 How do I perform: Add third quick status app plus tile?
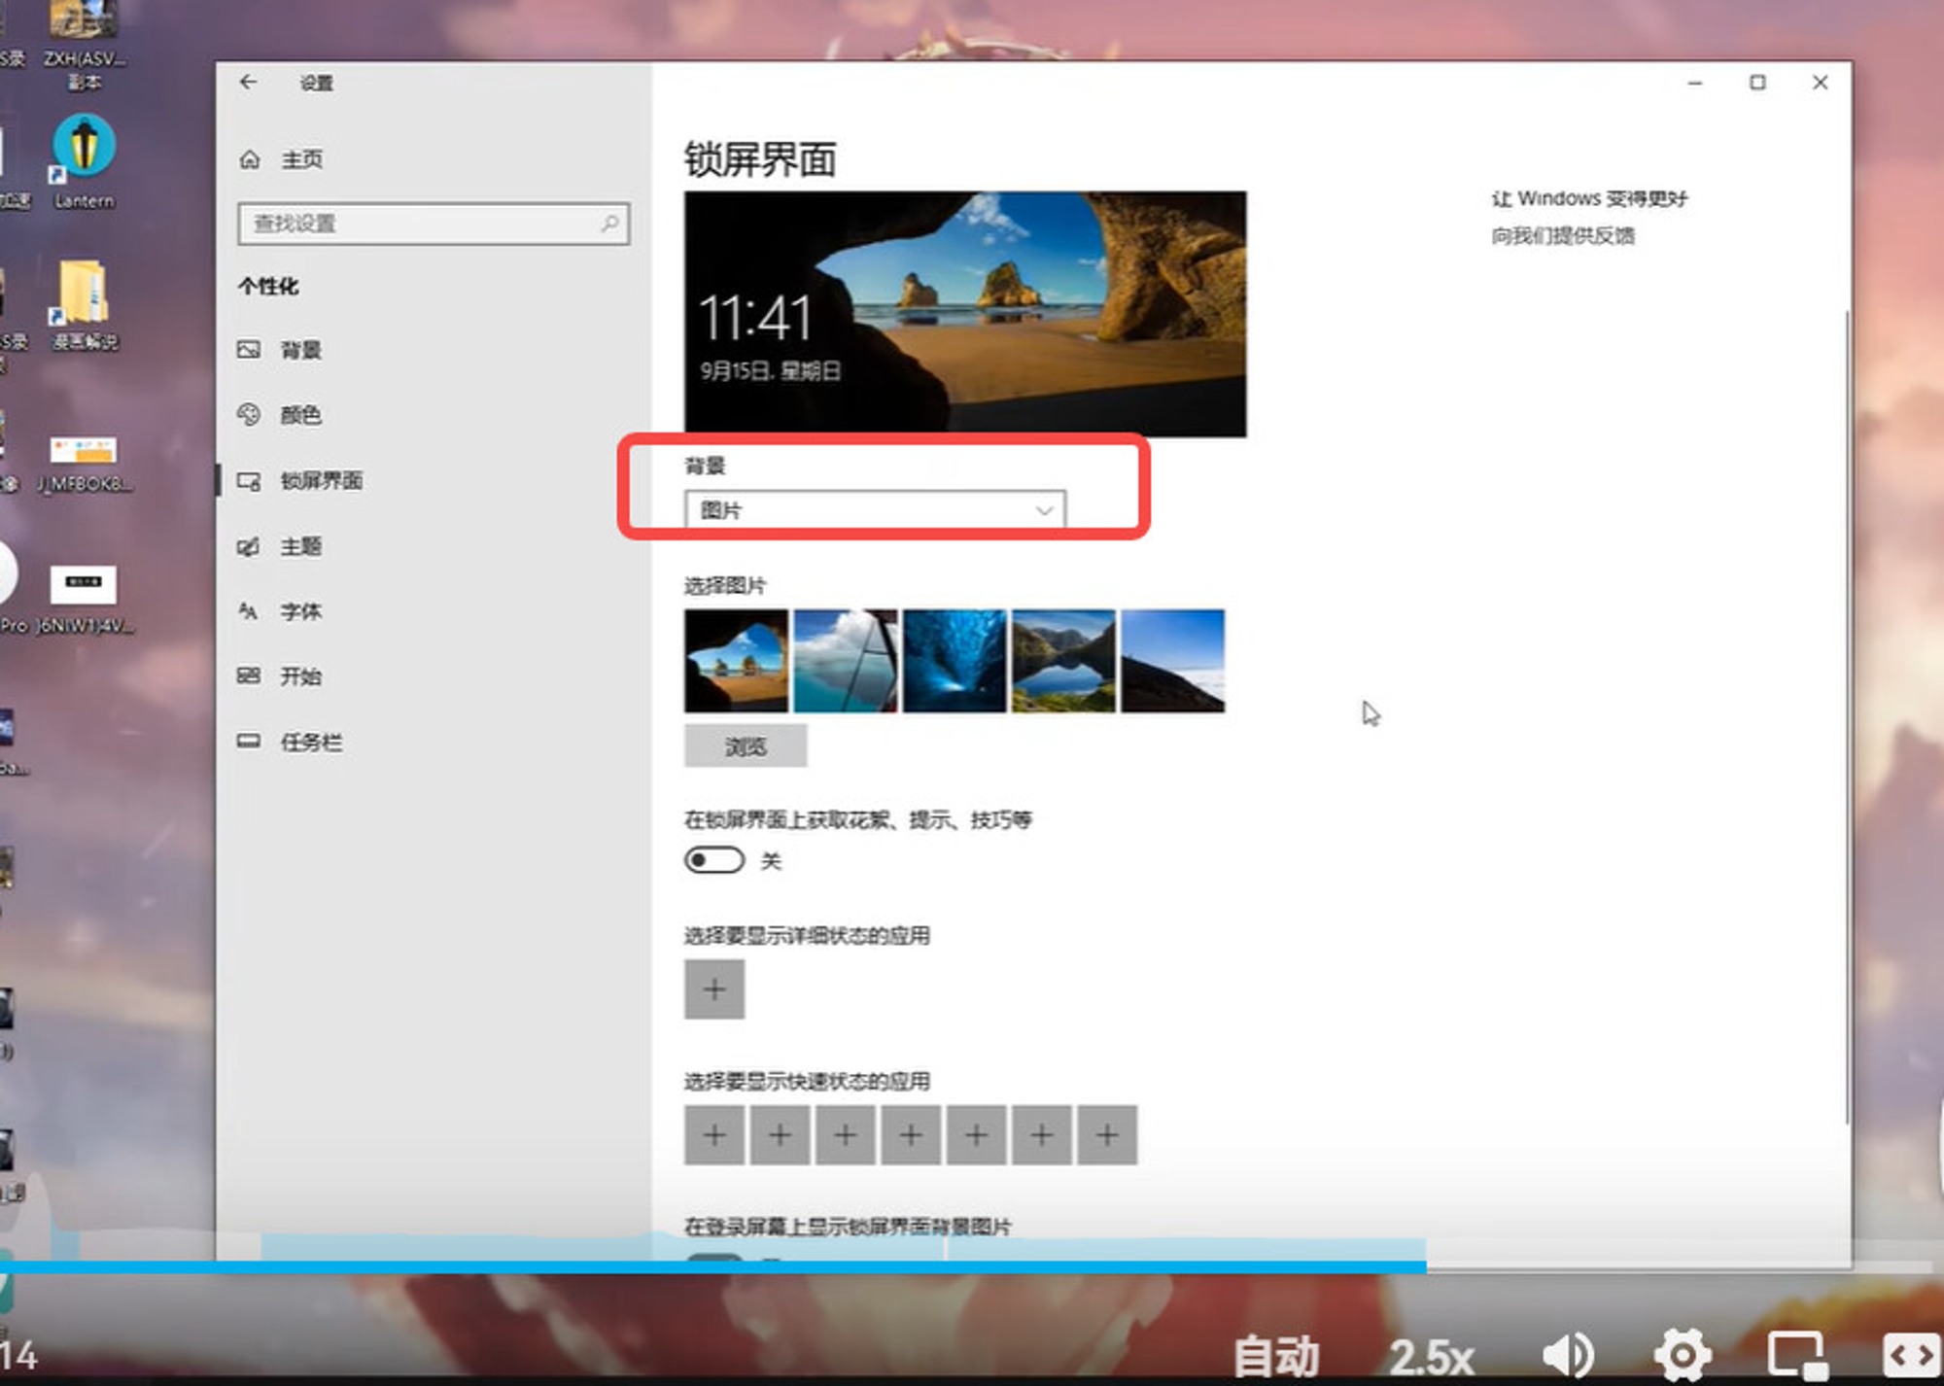846,1134
